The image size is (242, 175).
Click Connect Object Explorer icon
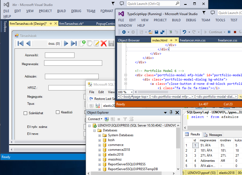[x=106, y=119]
